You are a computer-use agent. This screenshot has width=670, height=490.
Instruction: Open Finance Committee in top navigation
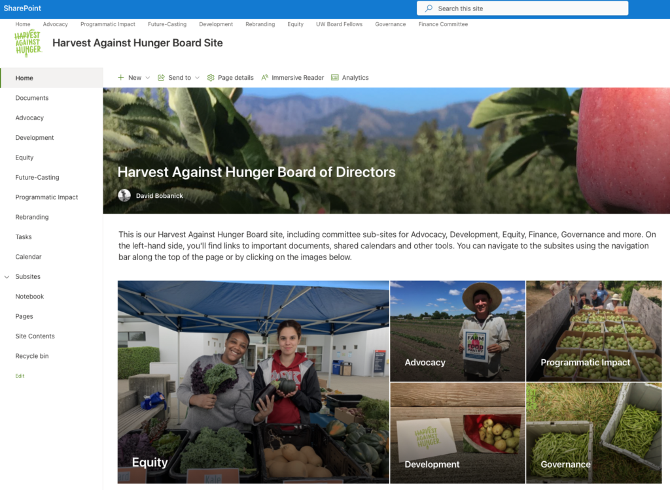tap(443, 24)
